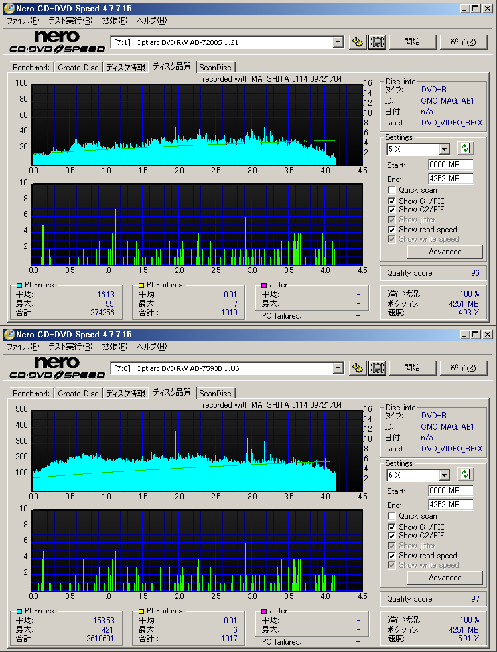The height and width of the screenshot is (652, 497).
Task: Click PI Errors average value 16.13
Action: click(x=106, y=295)
